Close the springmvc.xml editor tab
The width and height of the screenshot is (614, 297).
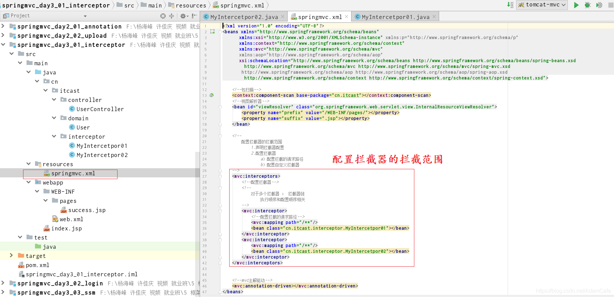pos(346,16)
